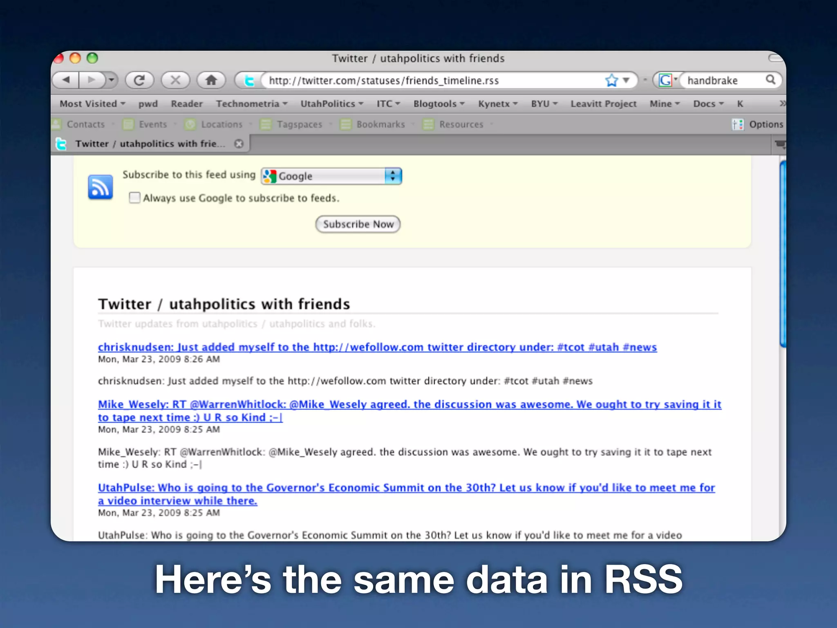837x628 pixels.
Task: Click the Twitter site icon in address bar
Action: pyautogui.click(x=249, y=81)
